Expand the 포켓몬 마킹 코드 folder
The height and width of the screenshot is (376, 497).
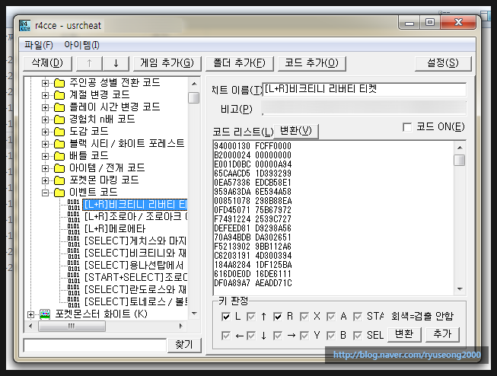pyautogui.click(x=46, y=180)
